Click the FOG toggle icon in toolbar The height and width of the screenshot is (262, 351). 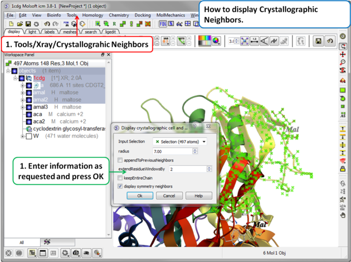pyautogui.click(x=163, y=24)
